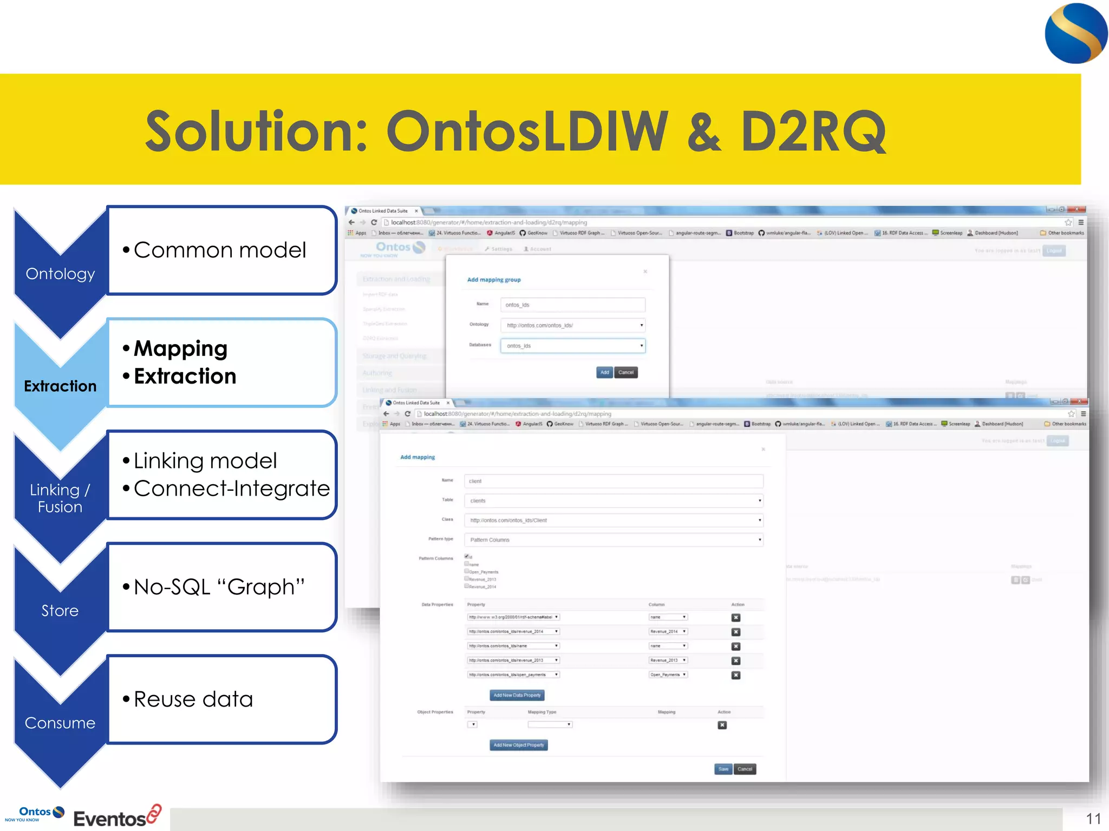This screenshot has width=1109, height=831.
Task: Open Screenleap bookmark in the upper window
Action: pos(947,233)
